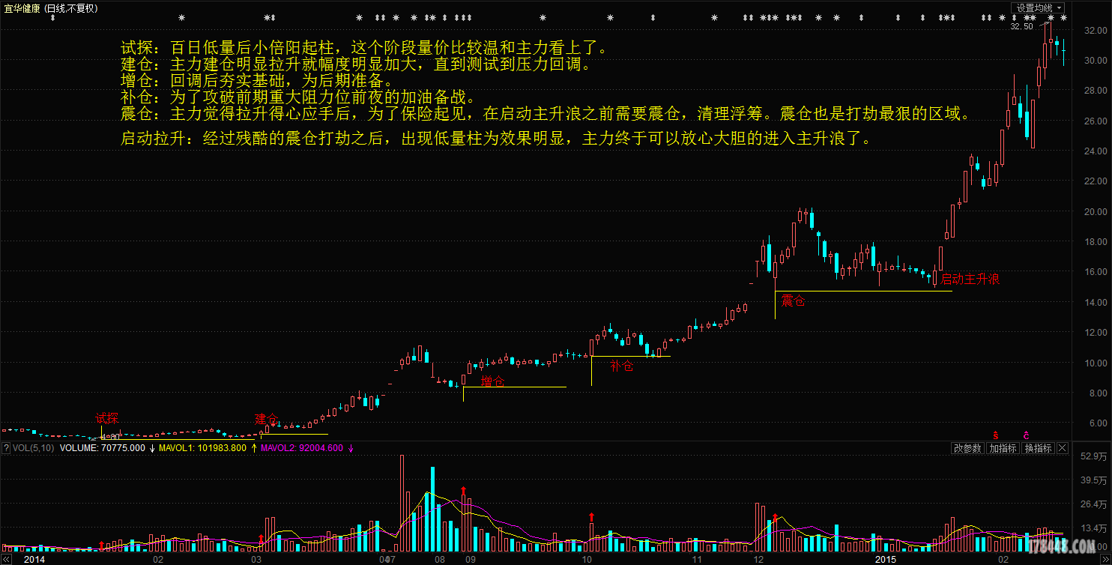Viewport: 1112px width, 565px height.
Task: Click the 2014 date-axis label
Action: (x=35, y=559)
